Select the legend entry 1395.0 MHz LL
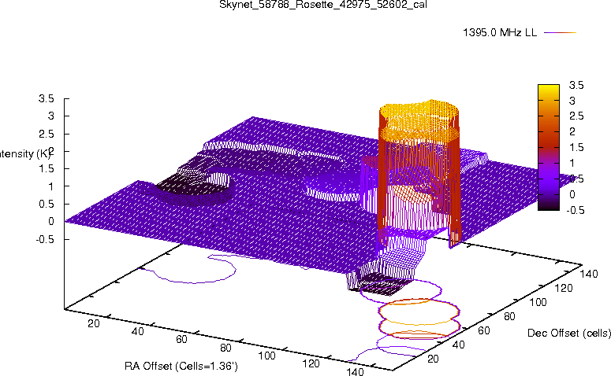This screenshot has height=376, width=611. [500, 33]
